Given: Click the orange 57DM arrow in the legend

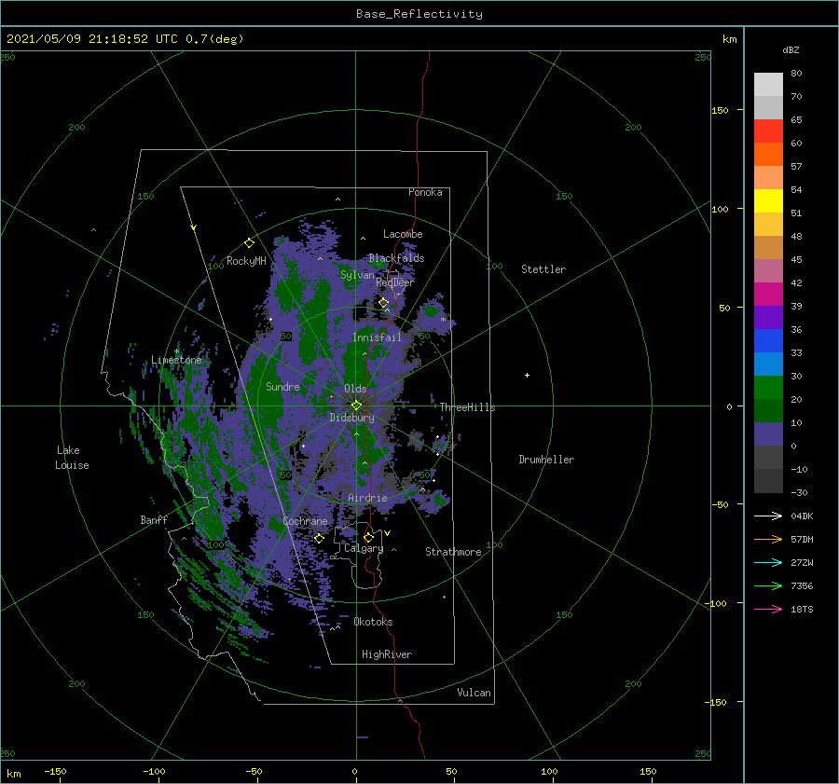Looking at the screenshot, I should [x=768, y=540].
